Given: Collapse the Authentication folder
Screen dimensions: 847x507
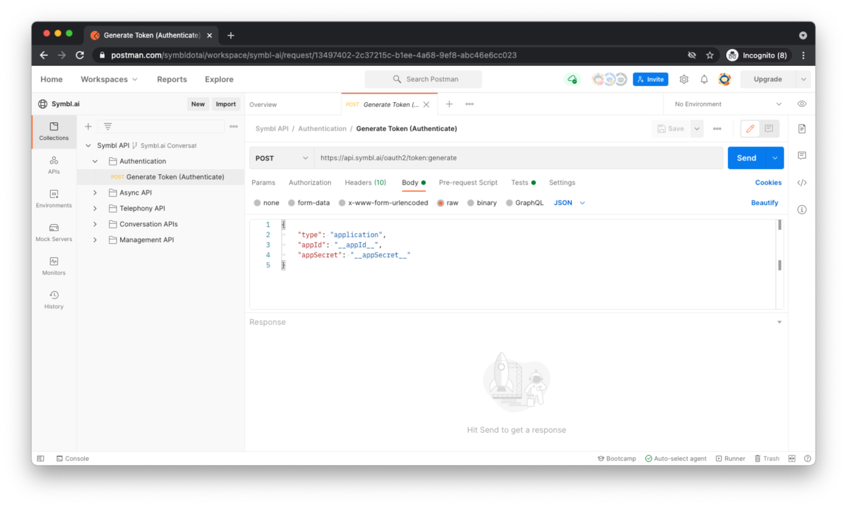Looking at the screenshot, I should 95,161.
